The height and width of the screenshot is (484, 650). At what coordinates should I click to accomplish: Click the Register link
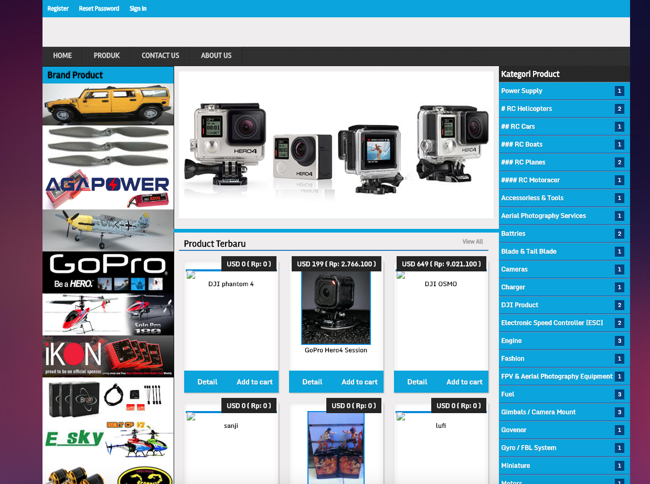(x=58, y=8)
